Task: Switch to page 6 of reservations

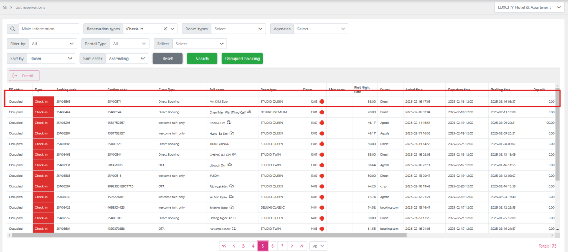Action: click(x=272, y=245)
